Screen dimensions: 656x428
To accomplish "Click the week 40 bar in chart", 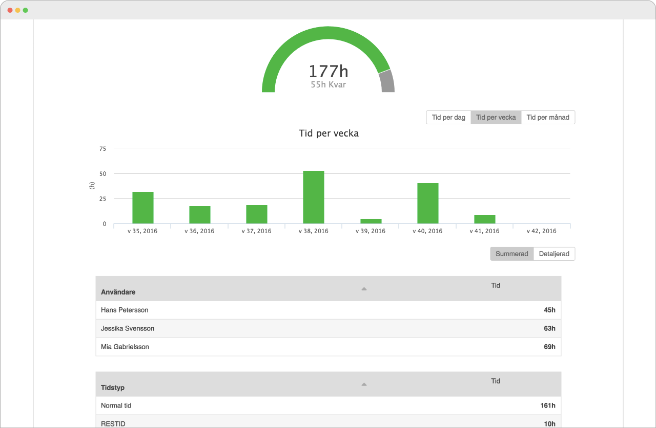I will 427,204.
